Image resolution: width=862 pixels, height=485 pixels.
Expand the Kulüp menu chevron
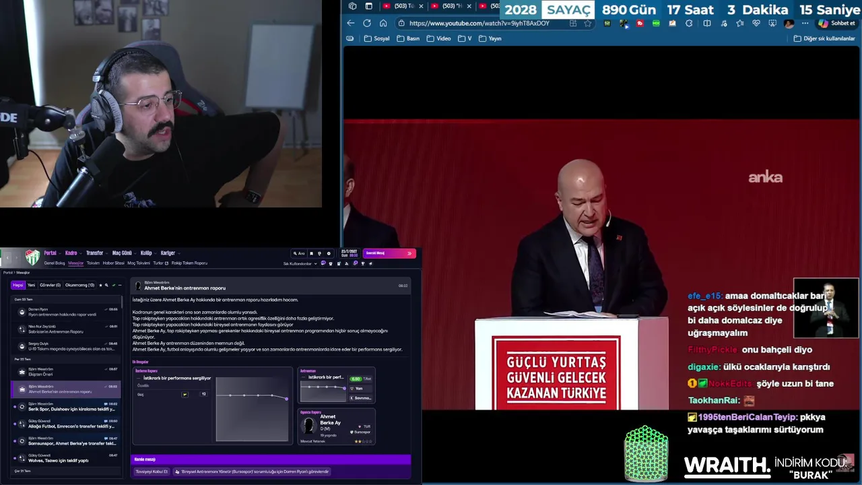(156, 253)
